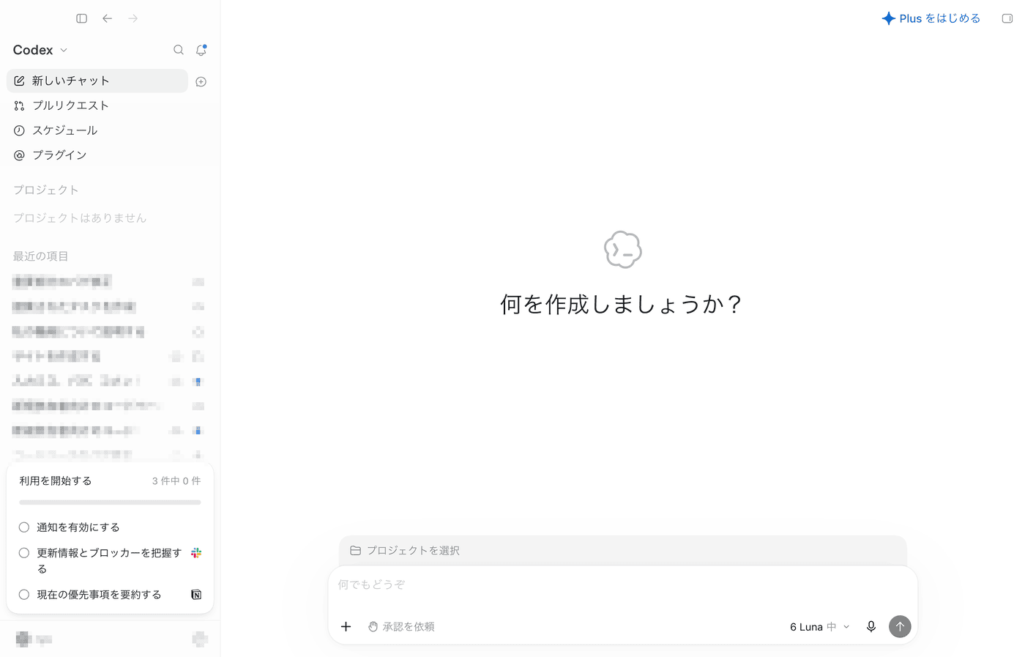Click 現在の優先事項を要約する checklist text
1025x657 pixels.
99,595
